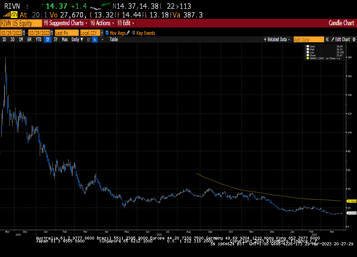Click the Edit Chart button
This screenshot has height=257, width=357.
coord(341,40)
